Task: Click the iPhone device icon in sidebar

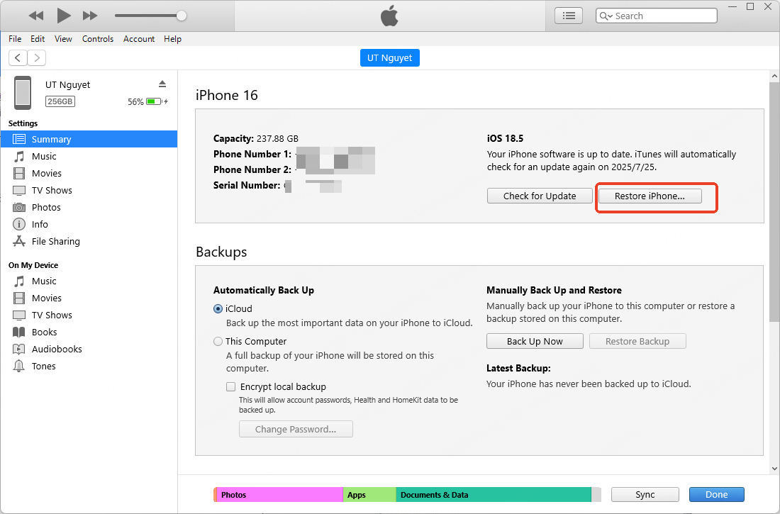Action: 23,93
